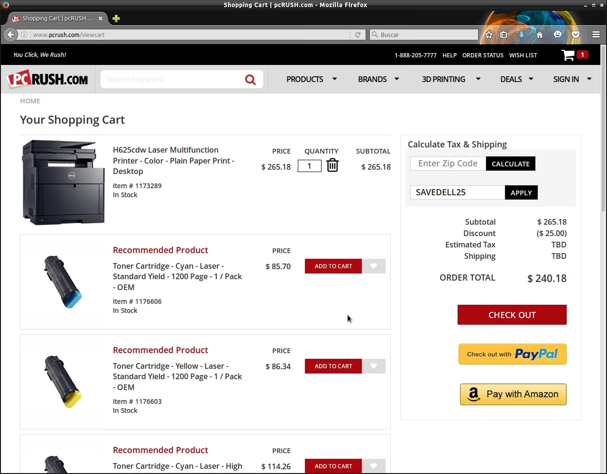Open the Pocket icon in toolbar
This screenshot has height=474, width=607.
576,35
